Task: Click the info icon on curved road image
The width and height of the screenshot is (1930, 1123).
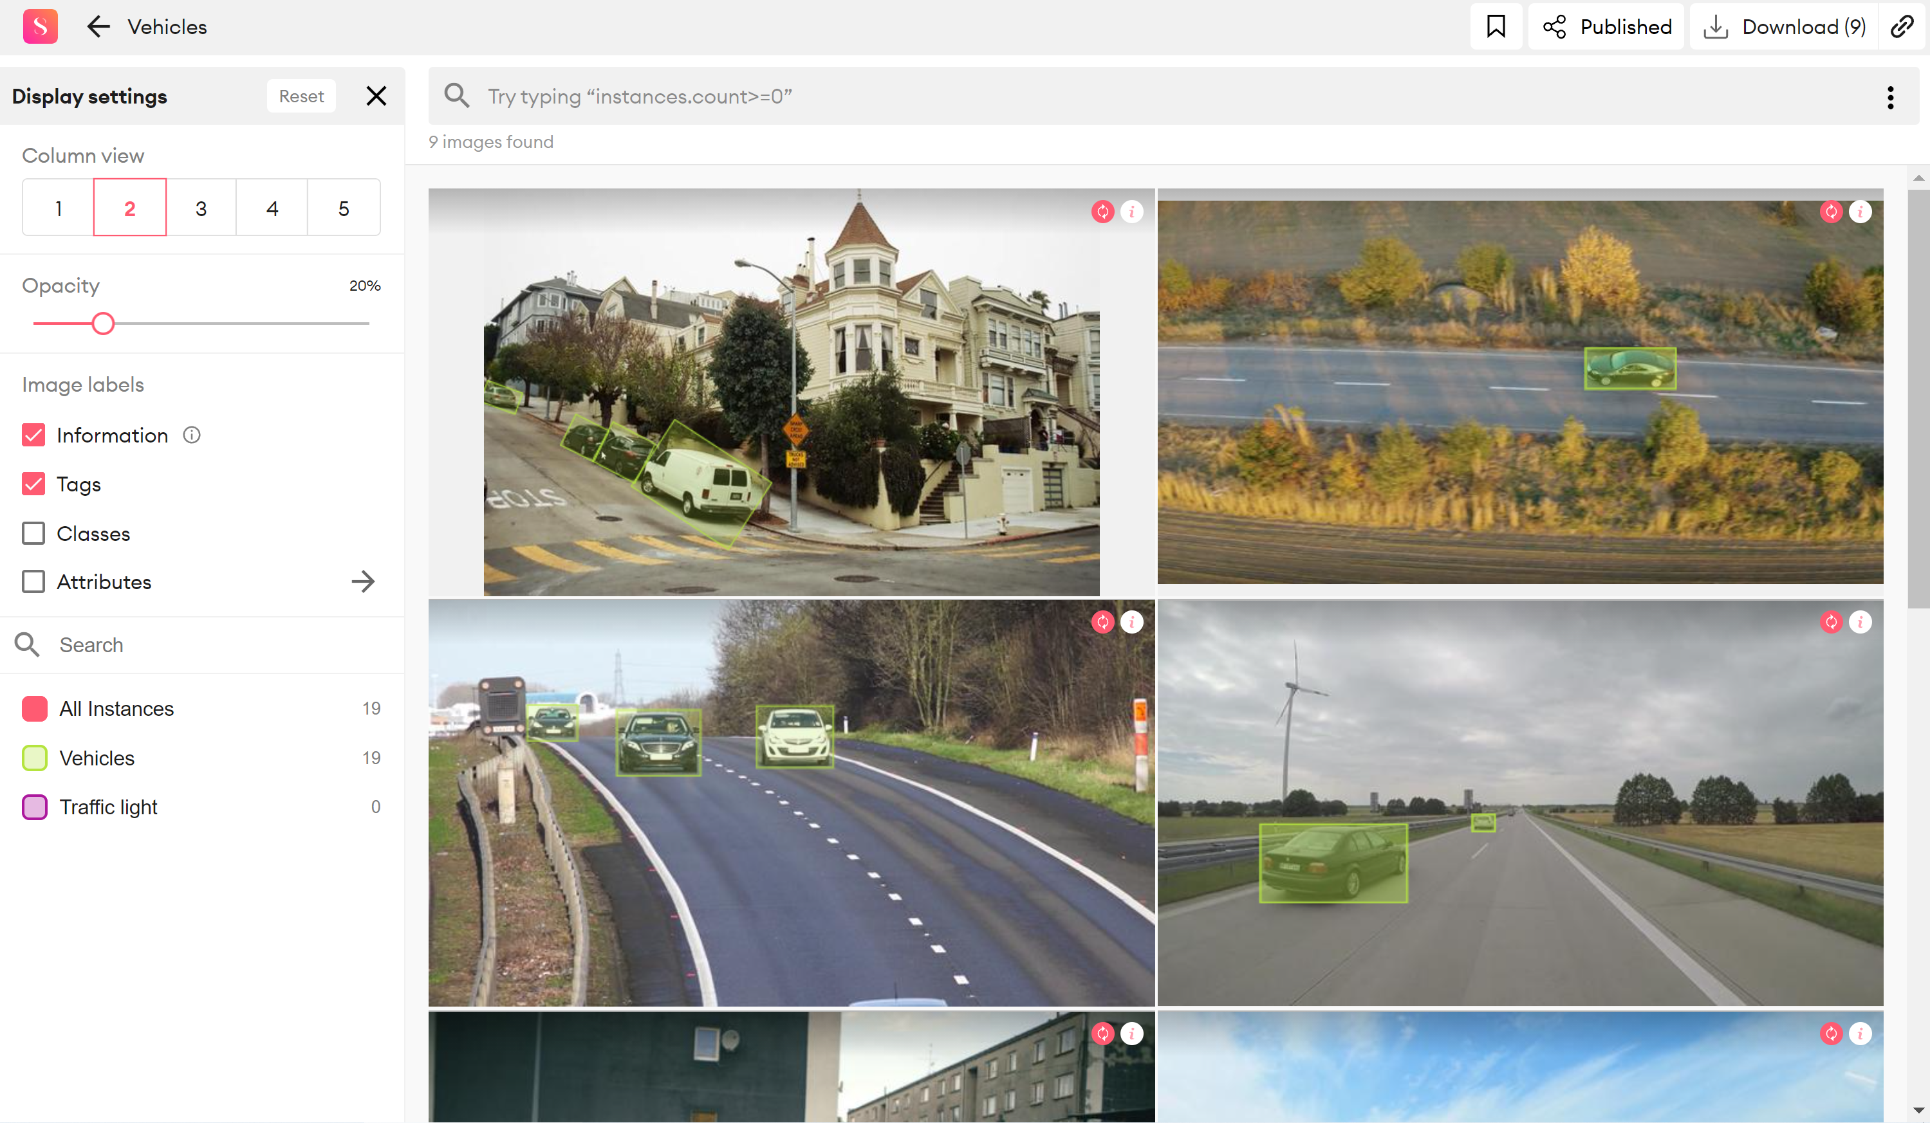Action: click(1132, 623)
